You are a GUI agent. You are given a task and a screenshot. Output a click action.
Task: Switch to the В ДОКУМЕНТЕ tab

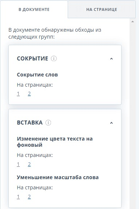coord(34,9)
